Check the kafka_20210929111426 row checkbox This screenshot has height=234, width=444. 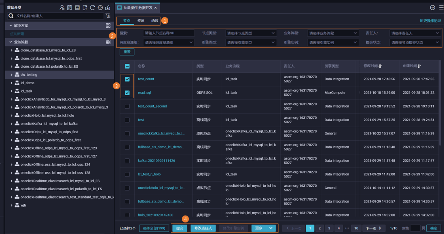click(x=127, y=161)
